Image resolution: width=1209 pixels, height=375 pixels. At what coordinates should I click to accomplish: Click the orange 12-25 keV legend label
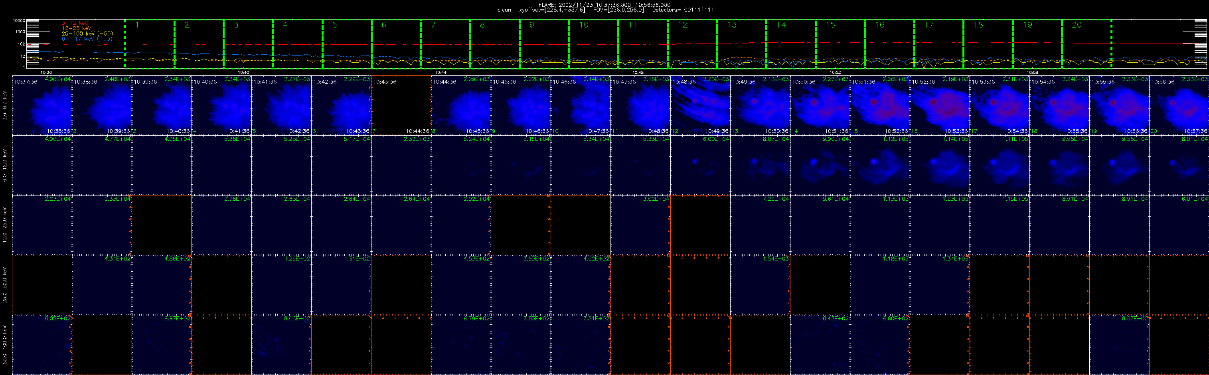point(77,28)
